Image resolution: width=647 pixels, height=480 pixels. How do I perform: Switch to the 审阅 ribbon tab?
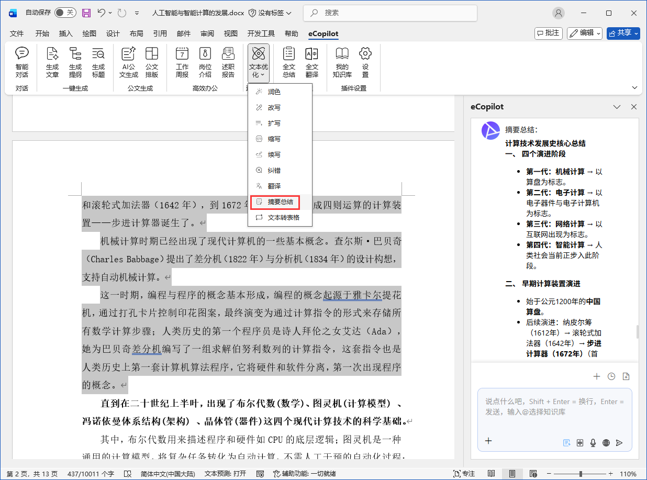(x=207, y=34)
